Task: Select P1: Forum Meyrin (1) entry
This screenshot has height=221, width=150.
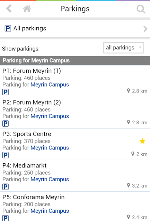Action: point(75,81)
